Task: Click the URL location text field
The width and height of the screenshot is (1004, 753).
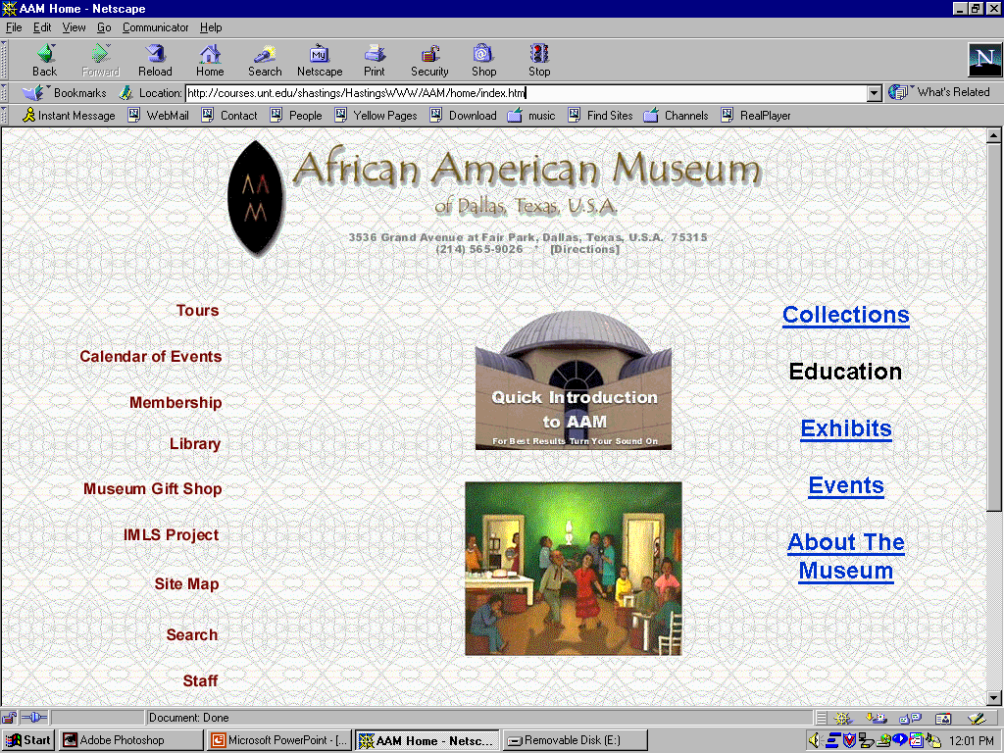Action: click(525, 93)
